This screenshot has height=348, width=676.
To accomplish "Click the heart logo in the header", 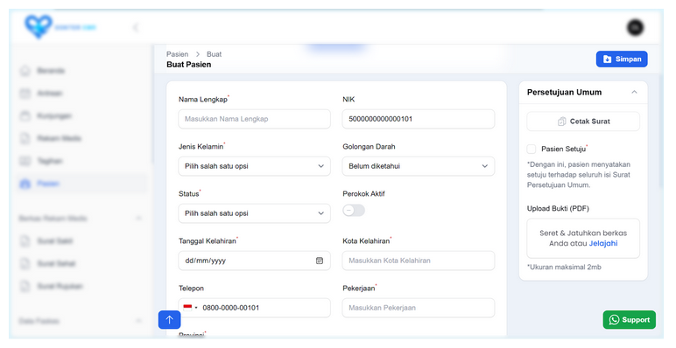I will tap(39, 26).
